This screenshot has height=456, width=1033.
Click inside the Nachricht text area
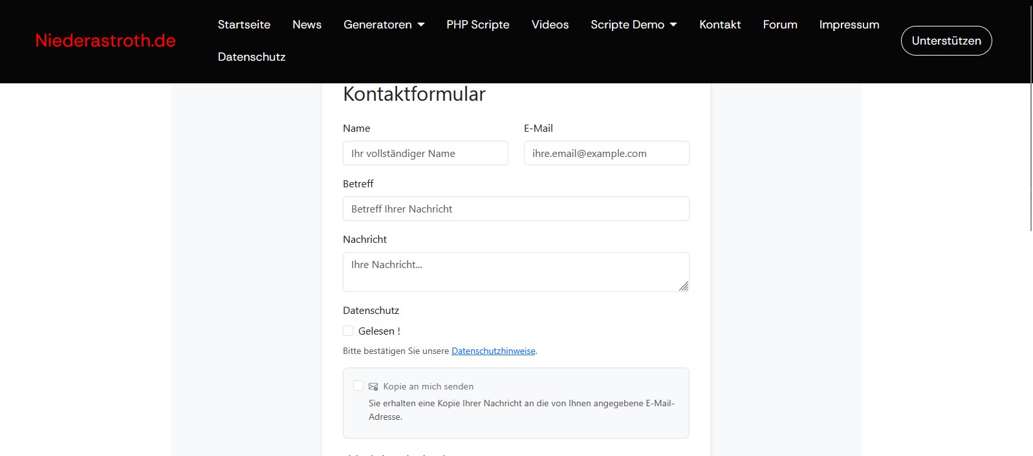pyautogui.click(x=516, y=271)
